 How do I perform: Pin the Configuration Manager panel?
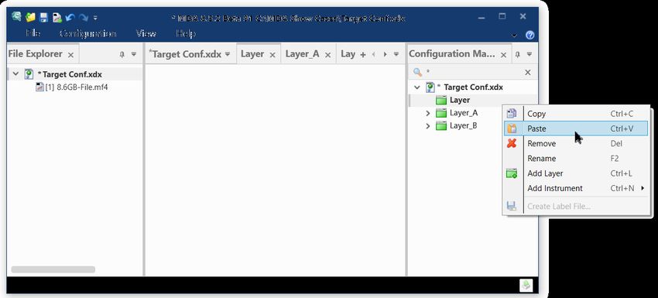click(517, 54)
